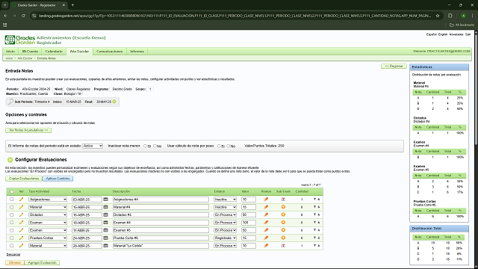Image resolution: width=478 pixels, height=269 pixels.
Task: Open the Inicio menu tab
Action: (10, 52)
